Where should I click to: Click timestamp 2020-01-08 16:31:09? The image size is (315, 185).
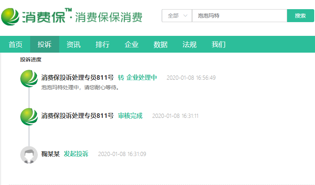click(x=122, y=154)
